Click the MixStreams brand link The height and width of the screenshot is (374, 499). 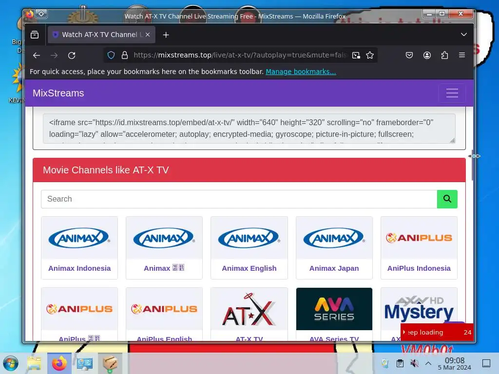pyautogui.click(x=58, y=93)
